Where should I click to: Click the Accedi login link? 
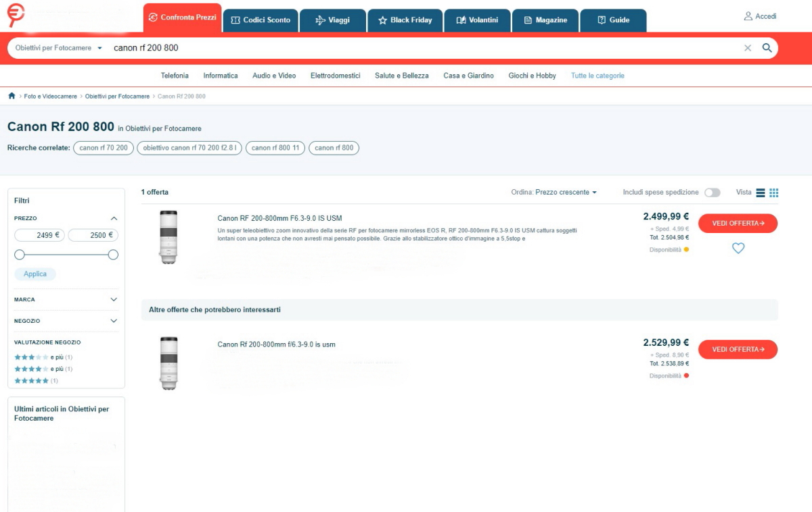pyautogui.click(x=766, y=16)
